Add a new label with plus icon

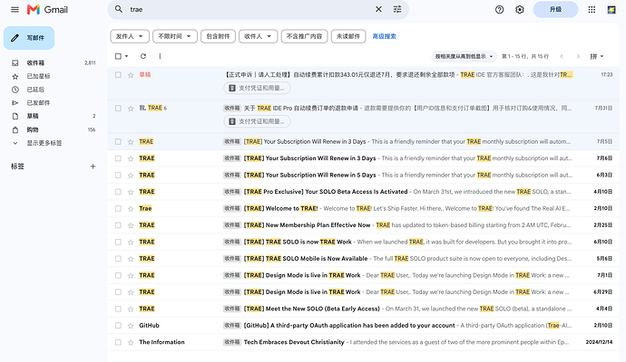click(x=93, y=167)
